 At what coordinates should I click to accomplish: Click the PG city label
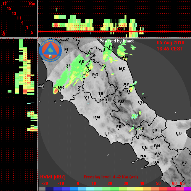tap(95, 75)
